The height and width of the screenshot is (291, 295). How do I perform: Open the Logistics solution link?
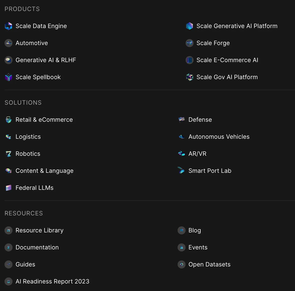28,137
